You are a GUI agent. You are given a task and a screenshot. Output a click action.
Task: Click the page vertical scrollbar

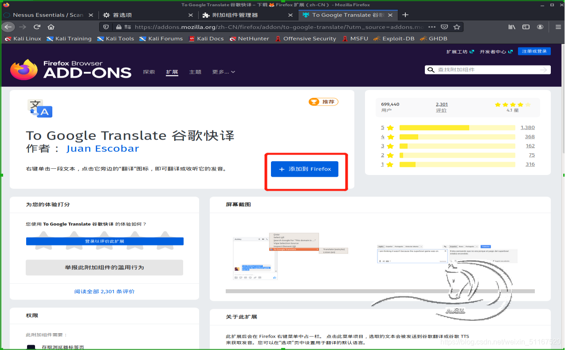[562, 99]
